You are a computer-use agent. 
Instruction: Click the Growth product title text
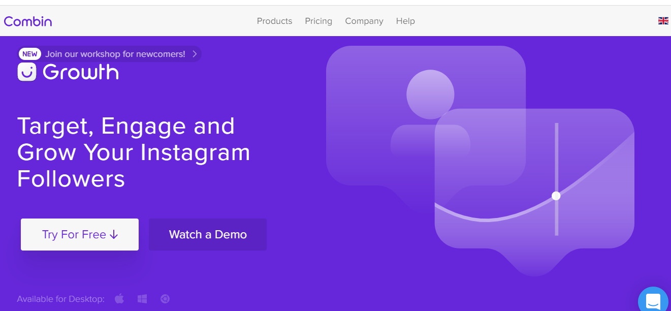81,72
